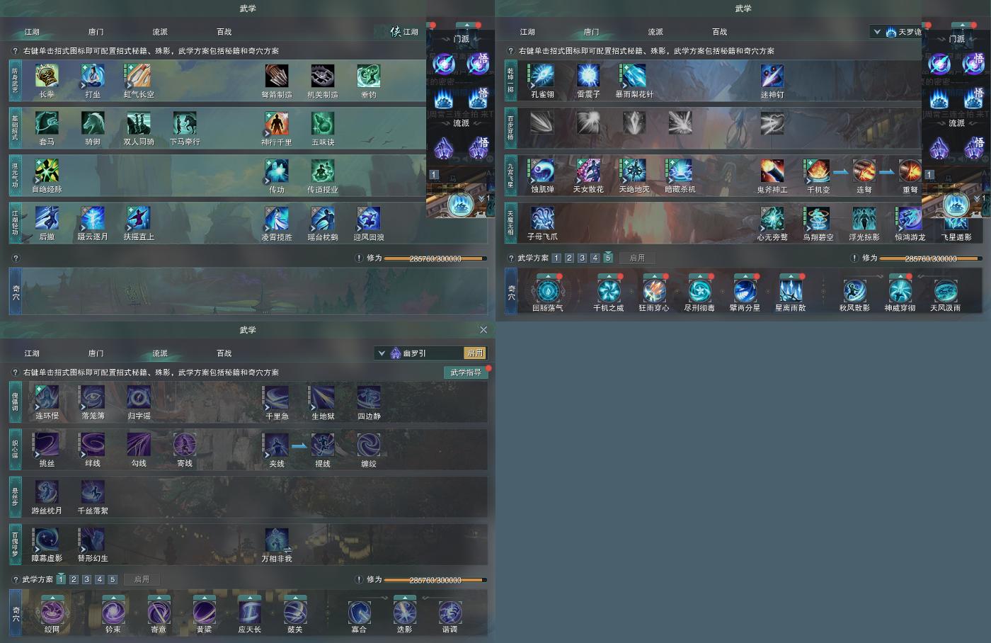Select the 万相非我 skill icon
Viewport: 991px width, 643px height.
point(277,540)
